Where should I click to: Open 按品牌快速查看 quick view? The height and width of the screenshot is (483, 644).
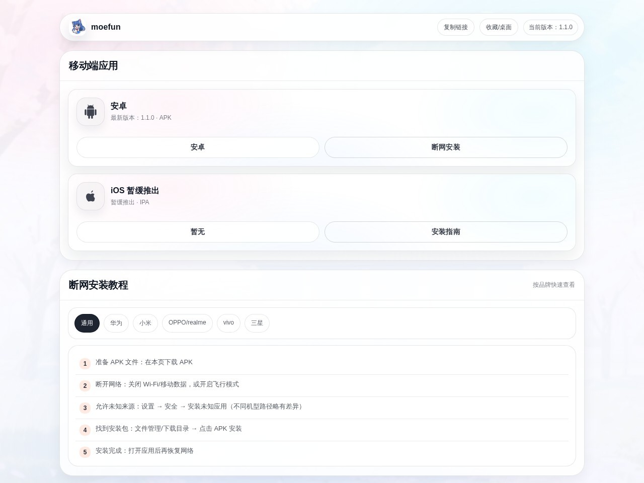click(x=554, y=285)
